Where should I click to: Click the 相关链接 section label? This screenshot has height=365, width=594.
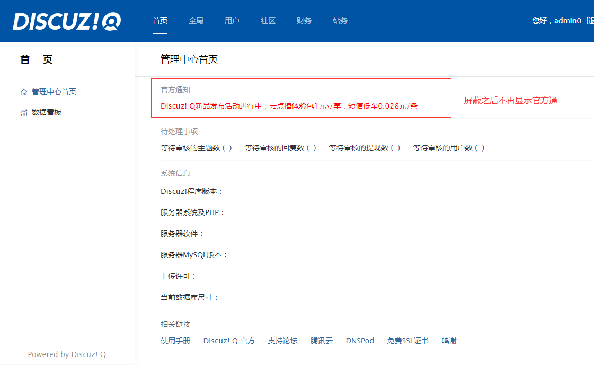[175, 324]
